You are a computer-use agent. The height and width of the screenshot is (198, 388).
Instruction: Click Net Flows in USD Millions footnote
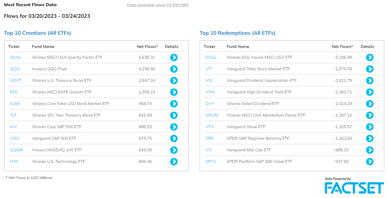pos(29,178)
